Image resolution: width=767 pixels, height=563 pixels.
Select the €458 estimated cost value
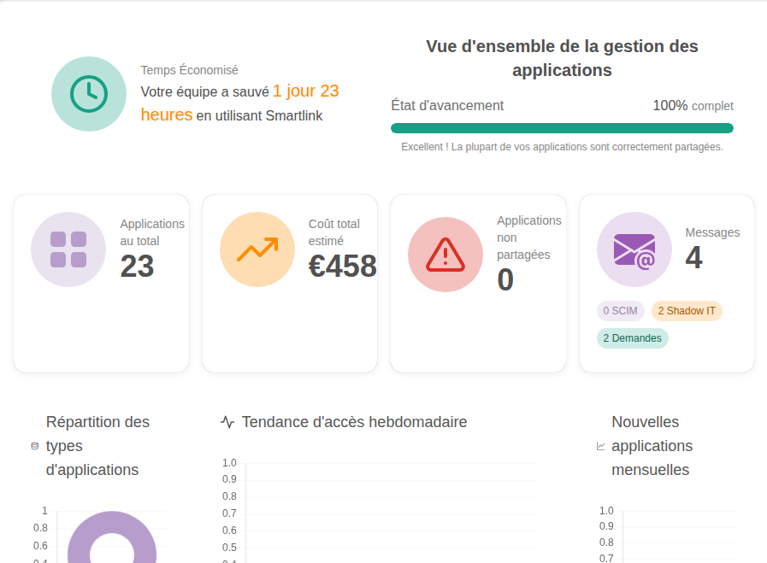(x=342, y=267)
